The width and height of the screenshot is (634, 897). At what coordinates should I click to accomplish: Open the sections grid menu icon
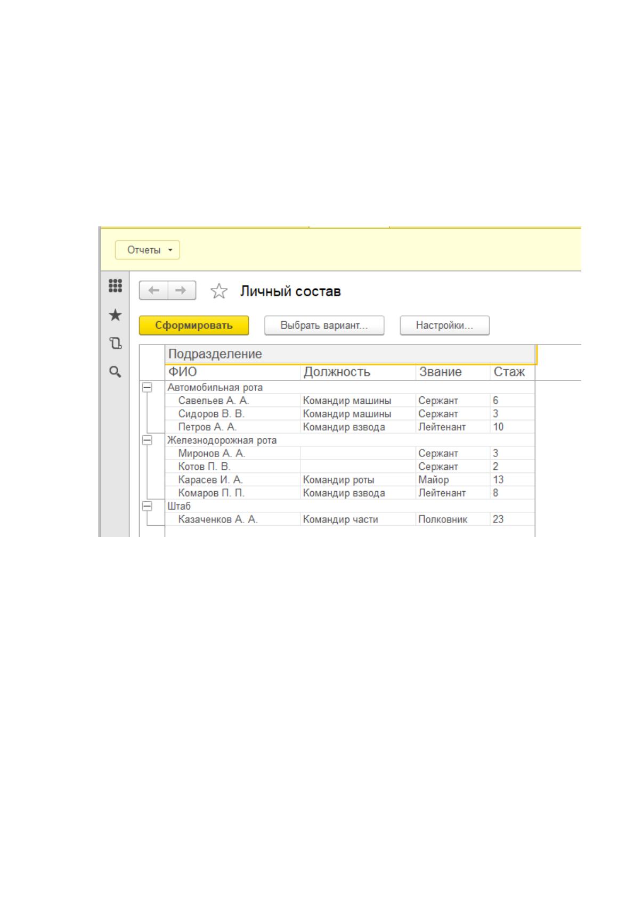coord(115,286)
